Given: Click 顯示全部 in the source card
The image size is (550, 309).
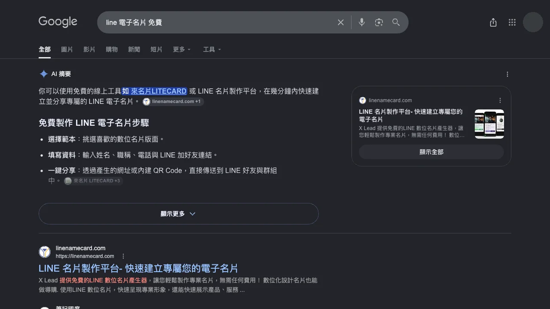Looking at the screenshot, I should pos(431,152).
